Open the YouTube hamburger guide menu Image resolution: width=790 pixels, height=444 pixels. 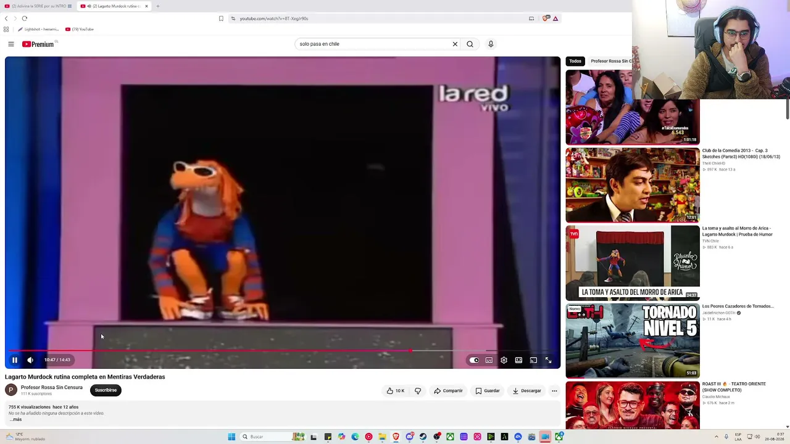tap(11, 44)
